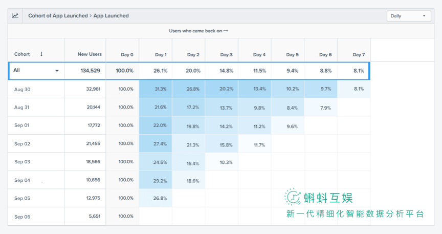Click the Day 6 column header
The image size is (442, 234).
(x=325, y=55)
